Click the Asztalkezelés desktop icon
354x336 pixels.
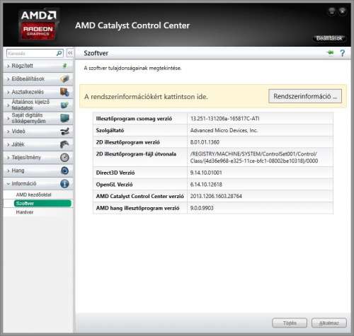click(x=64, y=92)
